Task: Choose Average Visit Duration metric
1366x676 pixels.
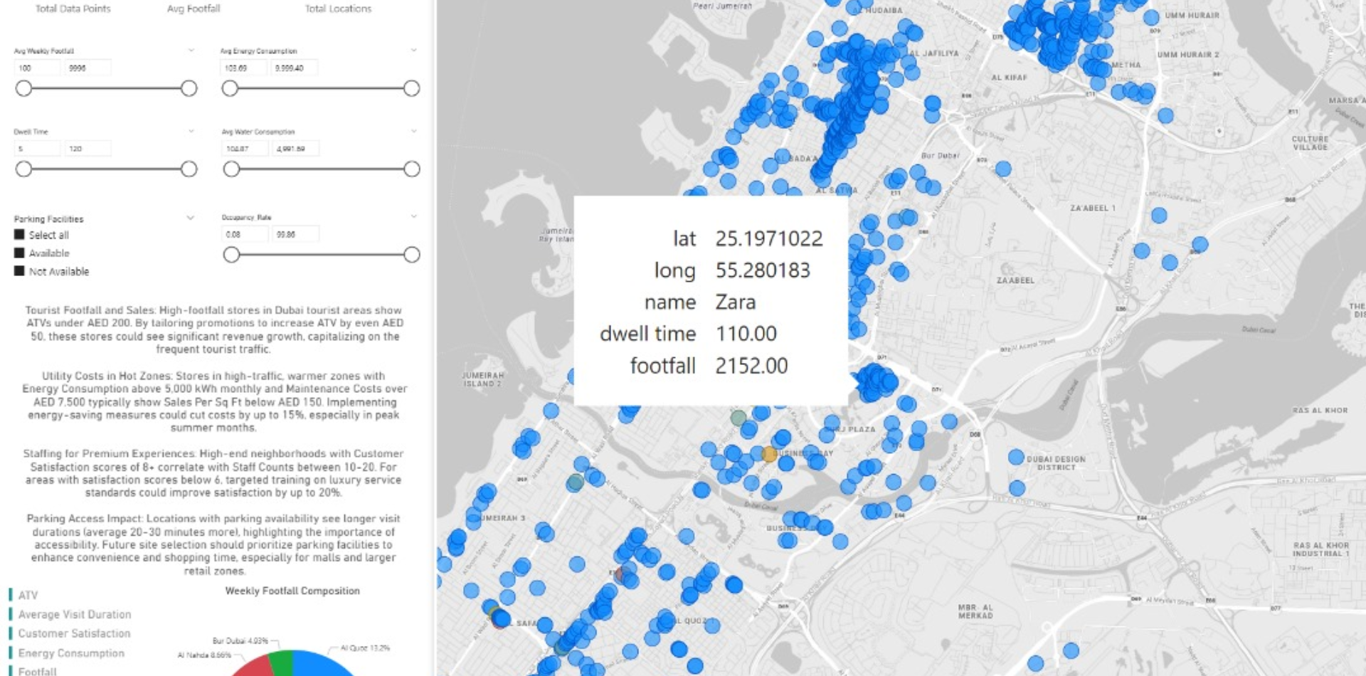Action: pos(74,614)
